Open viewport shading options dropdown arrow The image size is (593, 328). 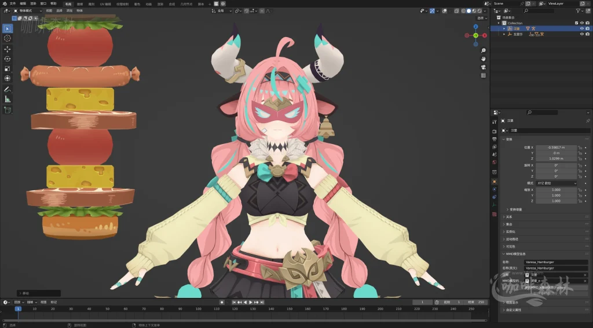pyautogui.click(x=485, y=11)
